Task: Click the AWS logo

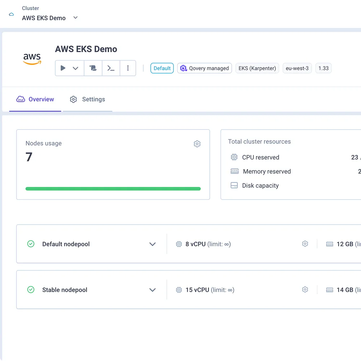Action: click(x=32, y=59)
